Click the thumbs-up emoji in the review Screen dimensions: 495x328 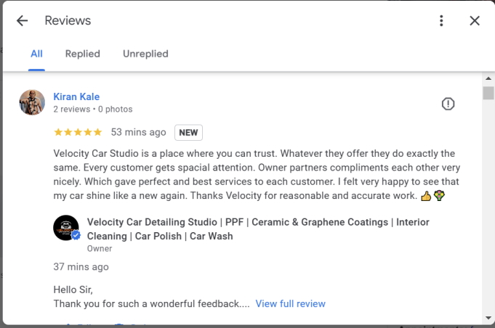coord(426,196)
